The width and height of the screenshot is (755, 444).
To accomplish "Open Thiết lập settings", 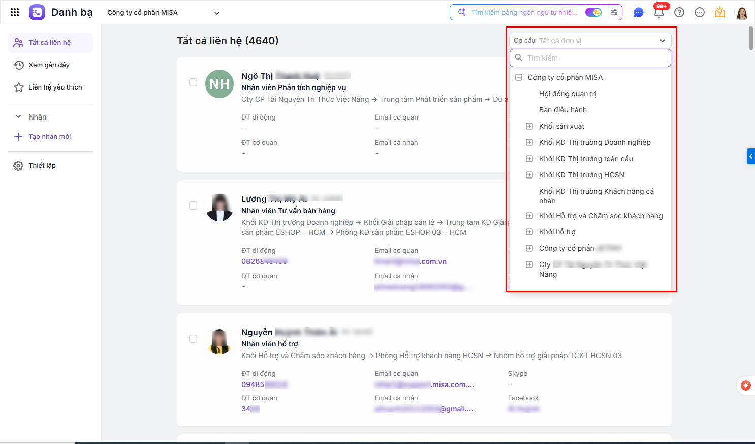I will pyautogui.click(x=42, y=165).
